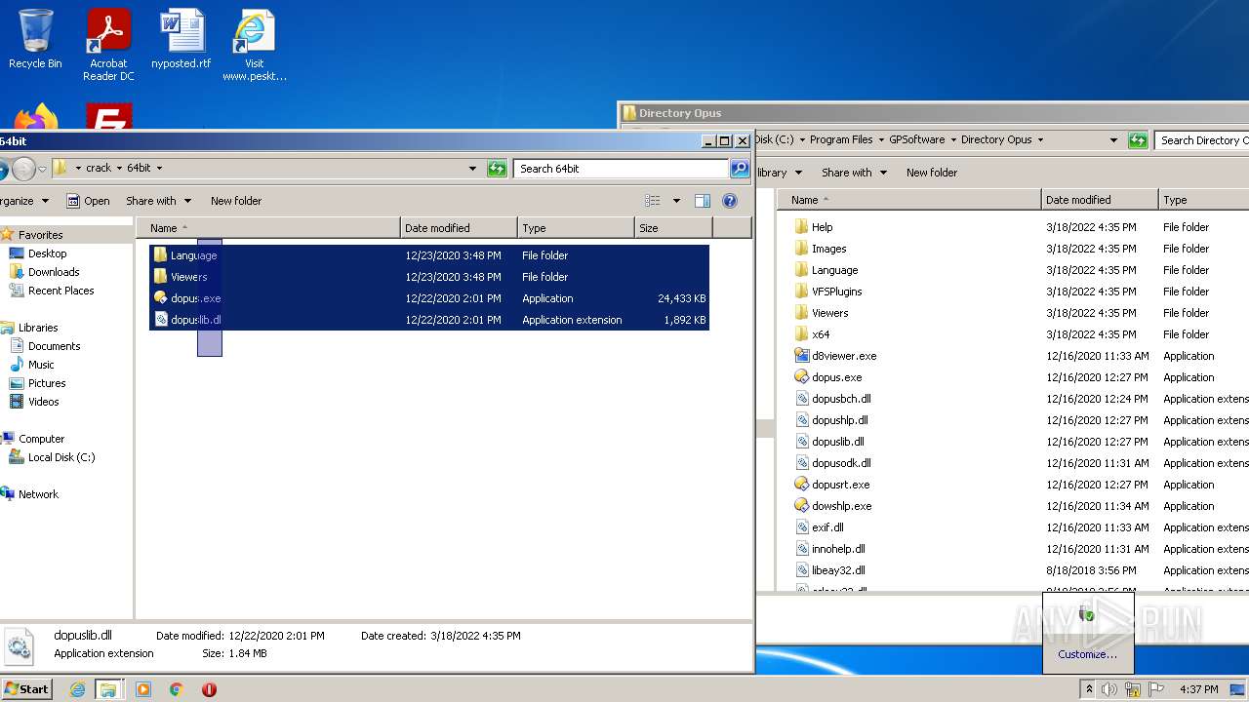Open the more views dropdown arrow
This screenshot has height=702, width=1249.
[x=676, y=201]
